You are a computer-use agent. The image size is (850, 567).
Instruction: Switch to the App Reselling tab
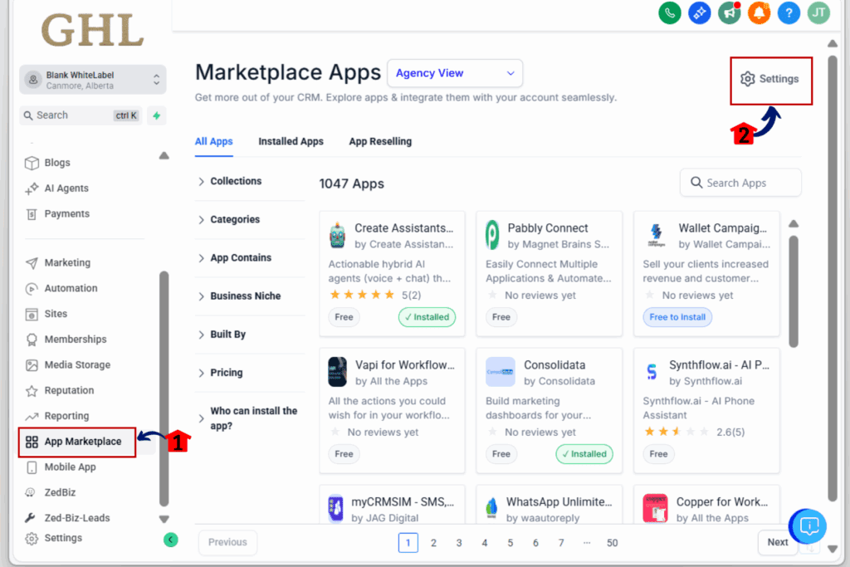click(380, 141)
